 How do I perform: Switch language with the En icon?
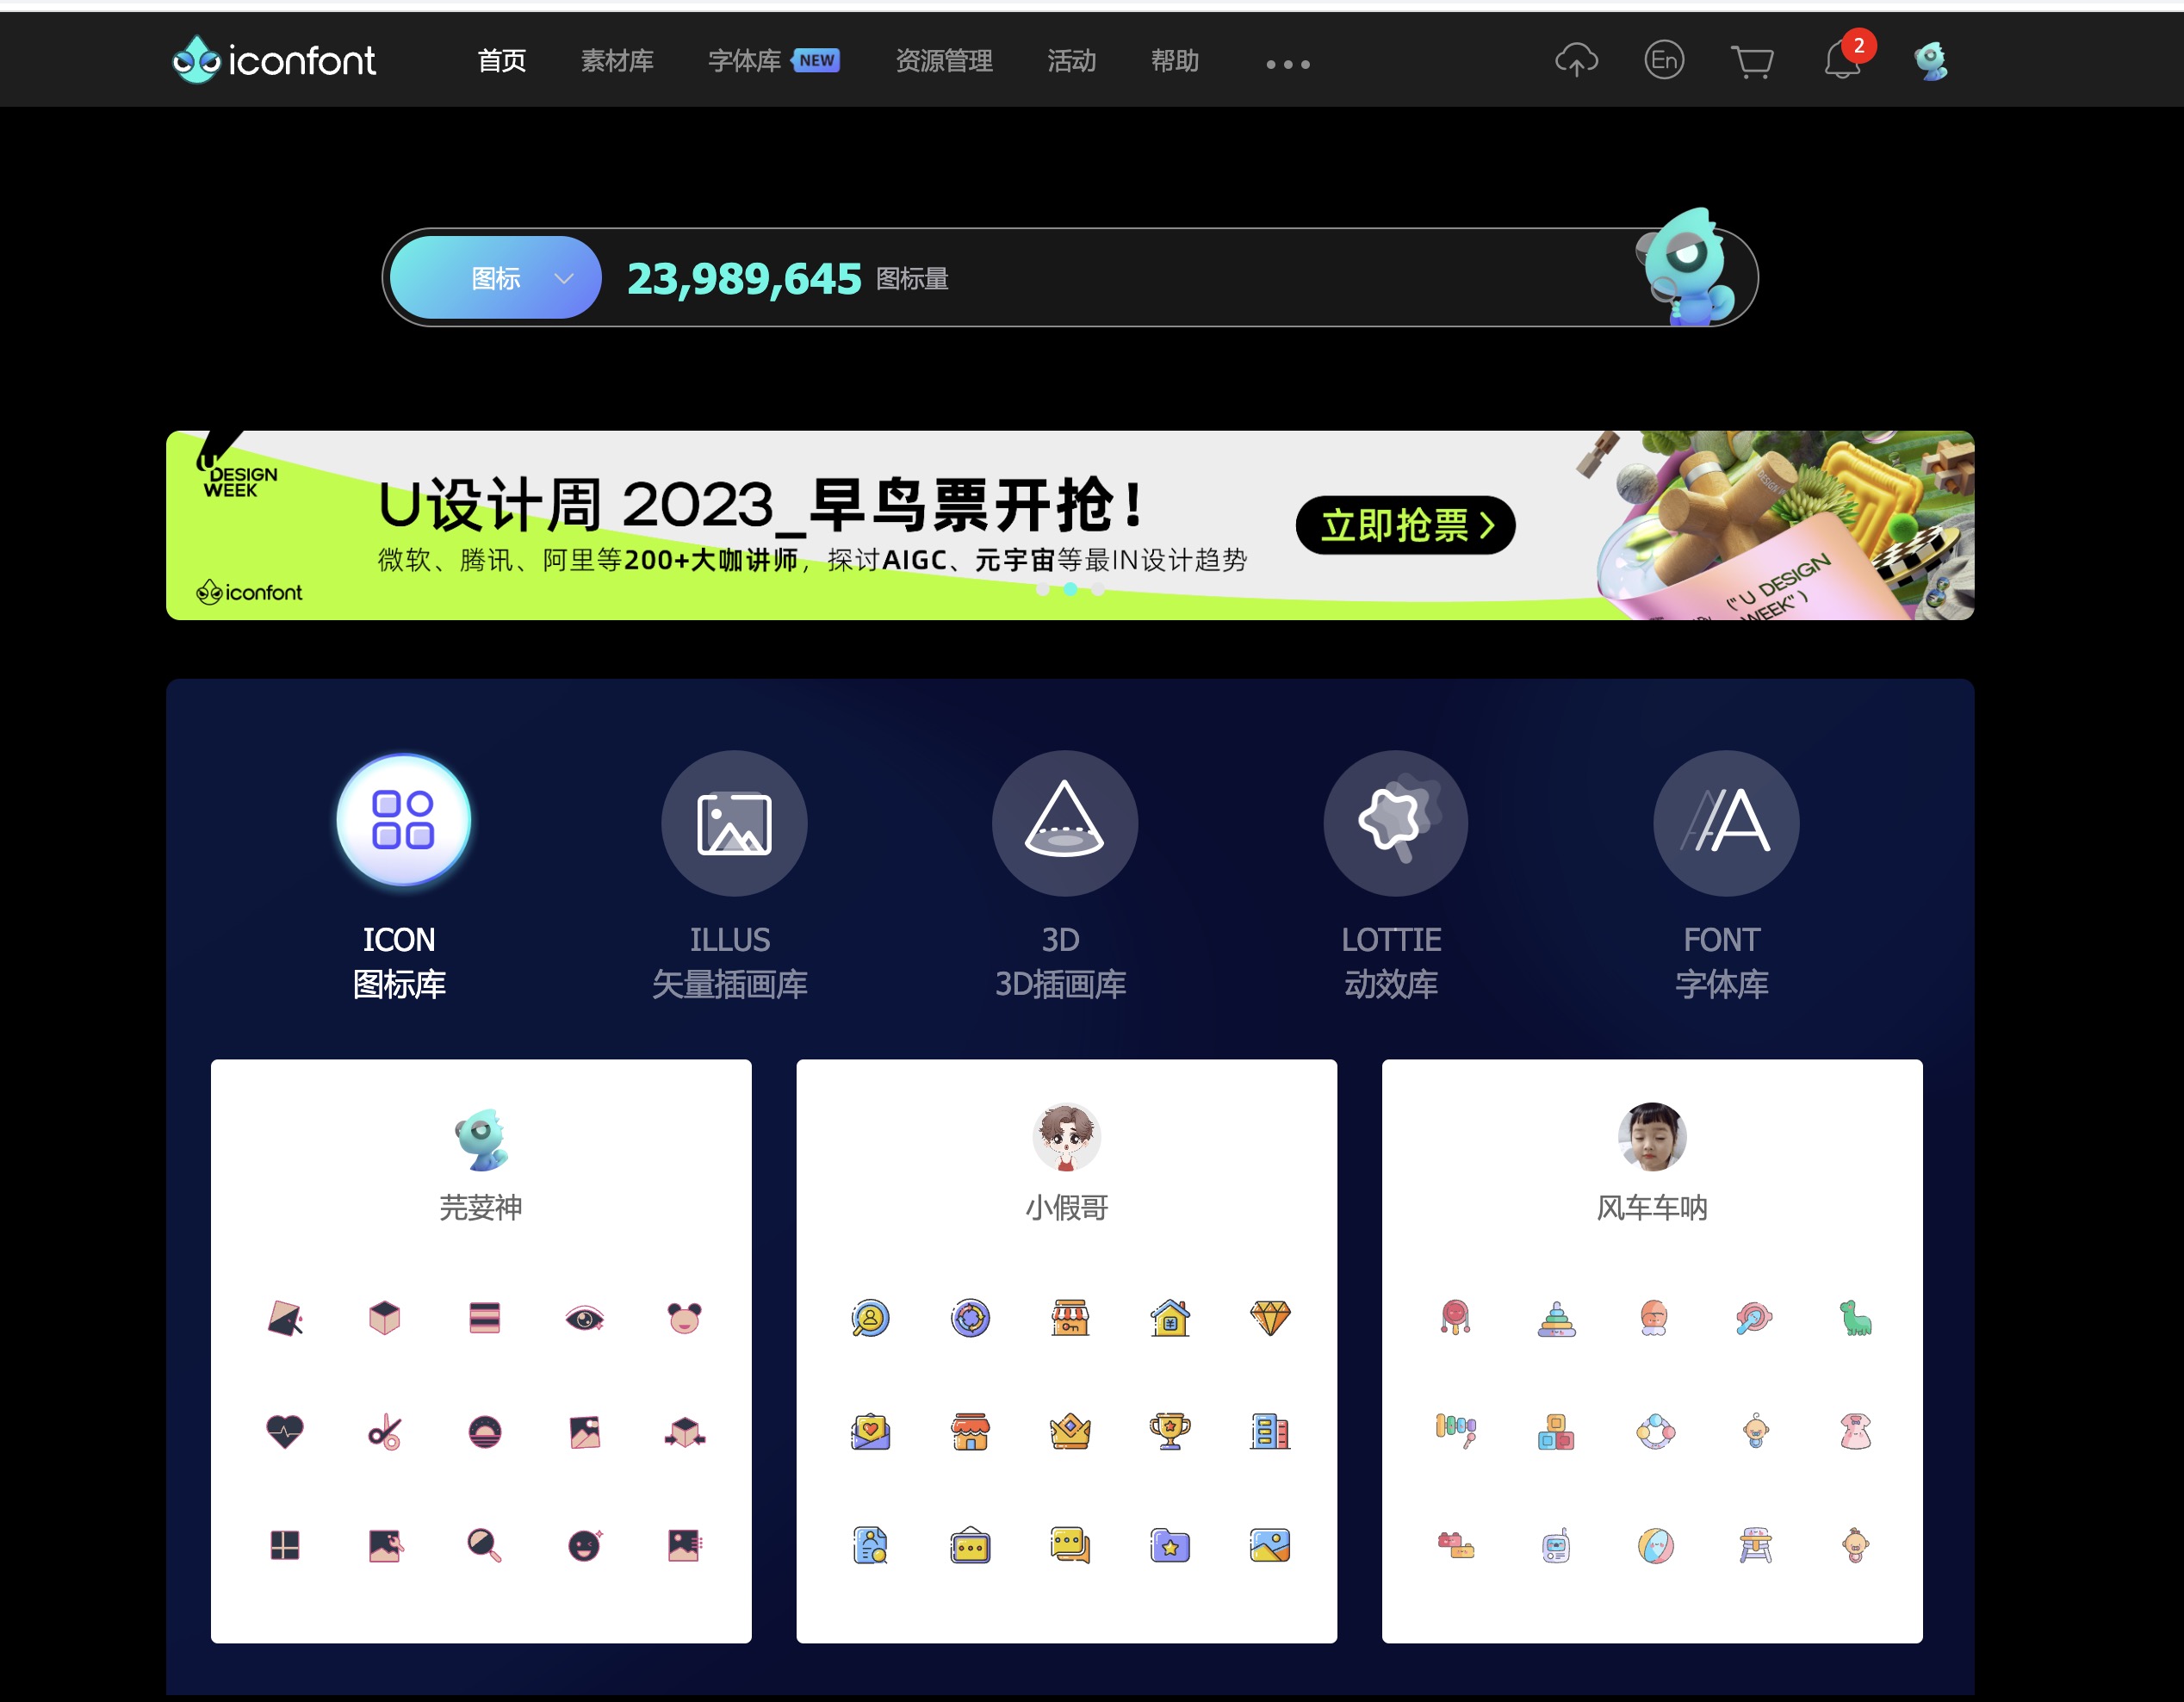(x=1663, y=61)
